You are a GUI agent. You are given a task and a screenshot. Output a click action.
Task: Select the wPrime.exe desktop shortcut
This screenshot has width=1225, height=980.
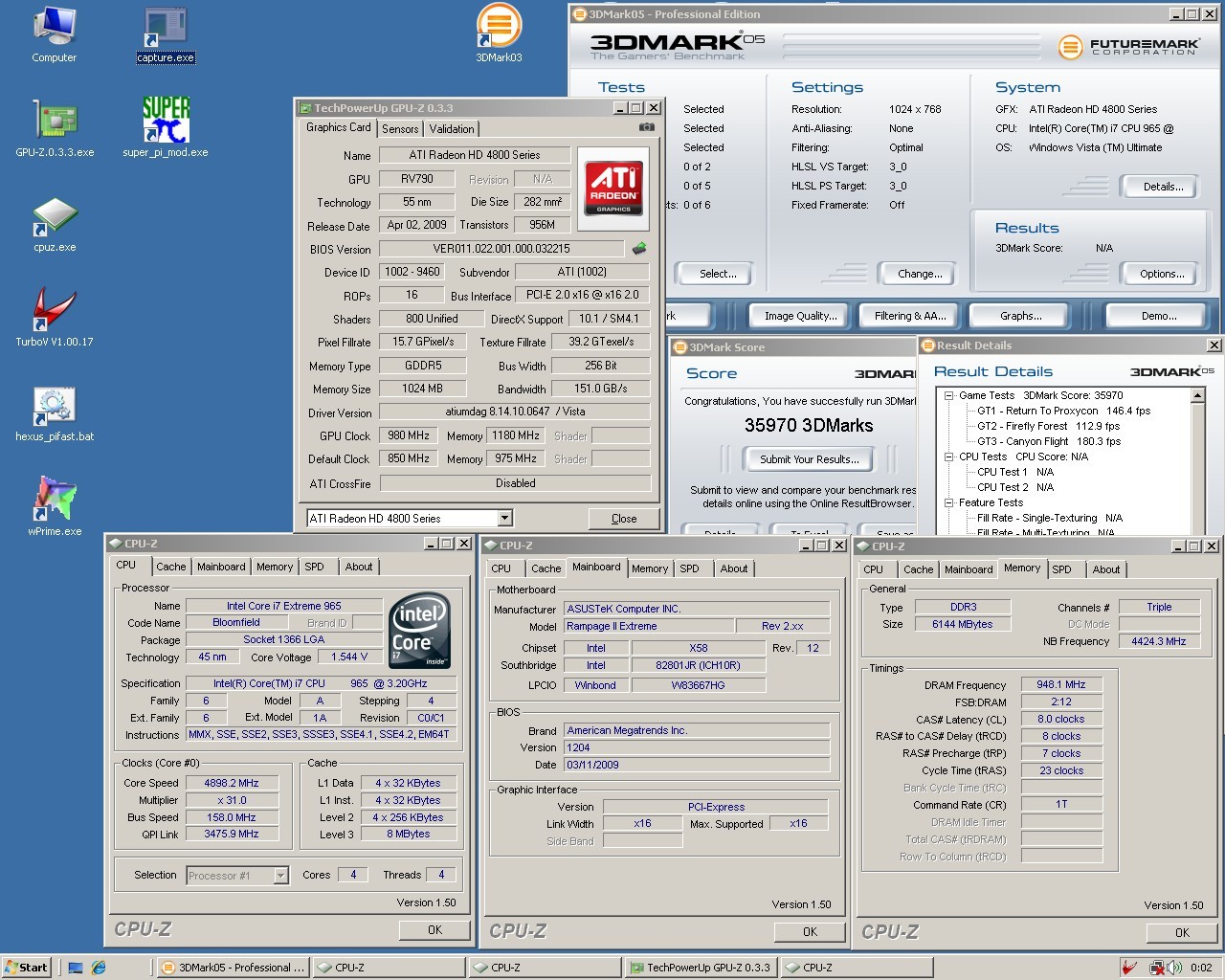[55, 506]
